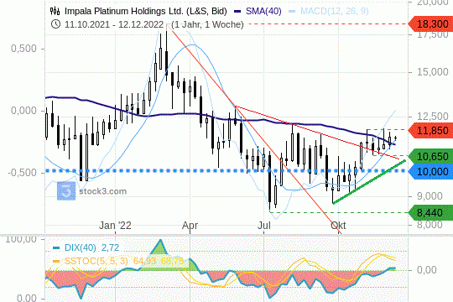Image resolution: width=453 pixels, height=302 pixels.
Task: Click the orange SSTOC legend color marker
Action: click(56, 262)
